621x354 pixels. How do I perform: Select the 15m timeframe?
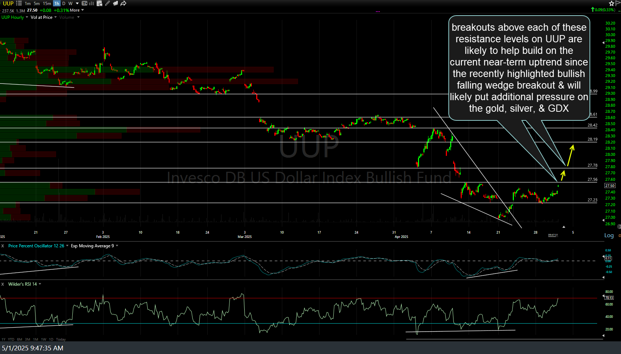pos(47,3)
